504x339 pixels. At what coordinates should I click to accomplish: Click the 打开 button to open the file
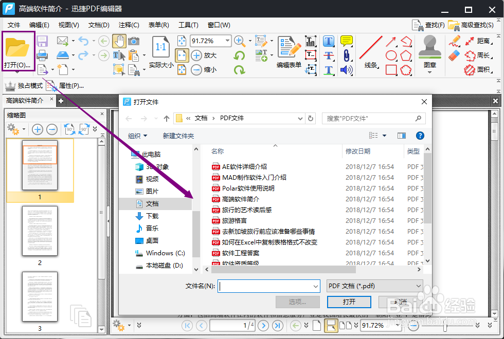click(349, 302)
